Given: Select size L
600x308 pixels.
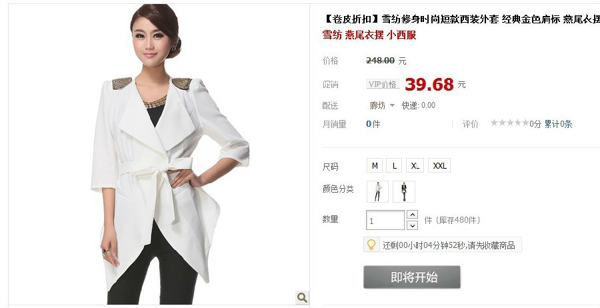Looking at the screenshot, I should [x=394, y=166].
